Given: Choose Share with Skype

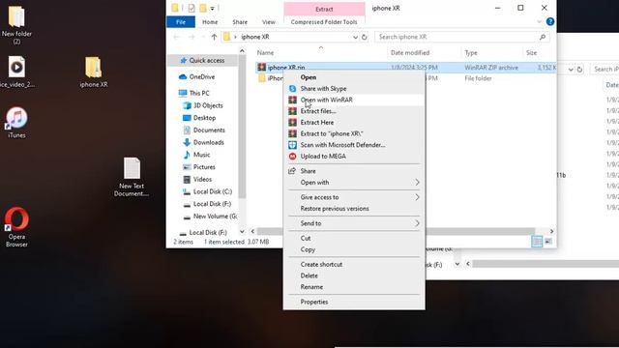Looking at the screenshot, I should [323, 88].
